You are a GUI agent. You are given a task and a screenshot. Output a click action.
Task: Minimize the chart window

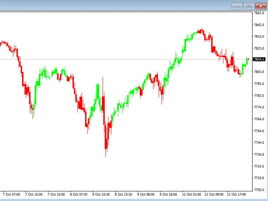pyautogui.click(x=237, y=6)
